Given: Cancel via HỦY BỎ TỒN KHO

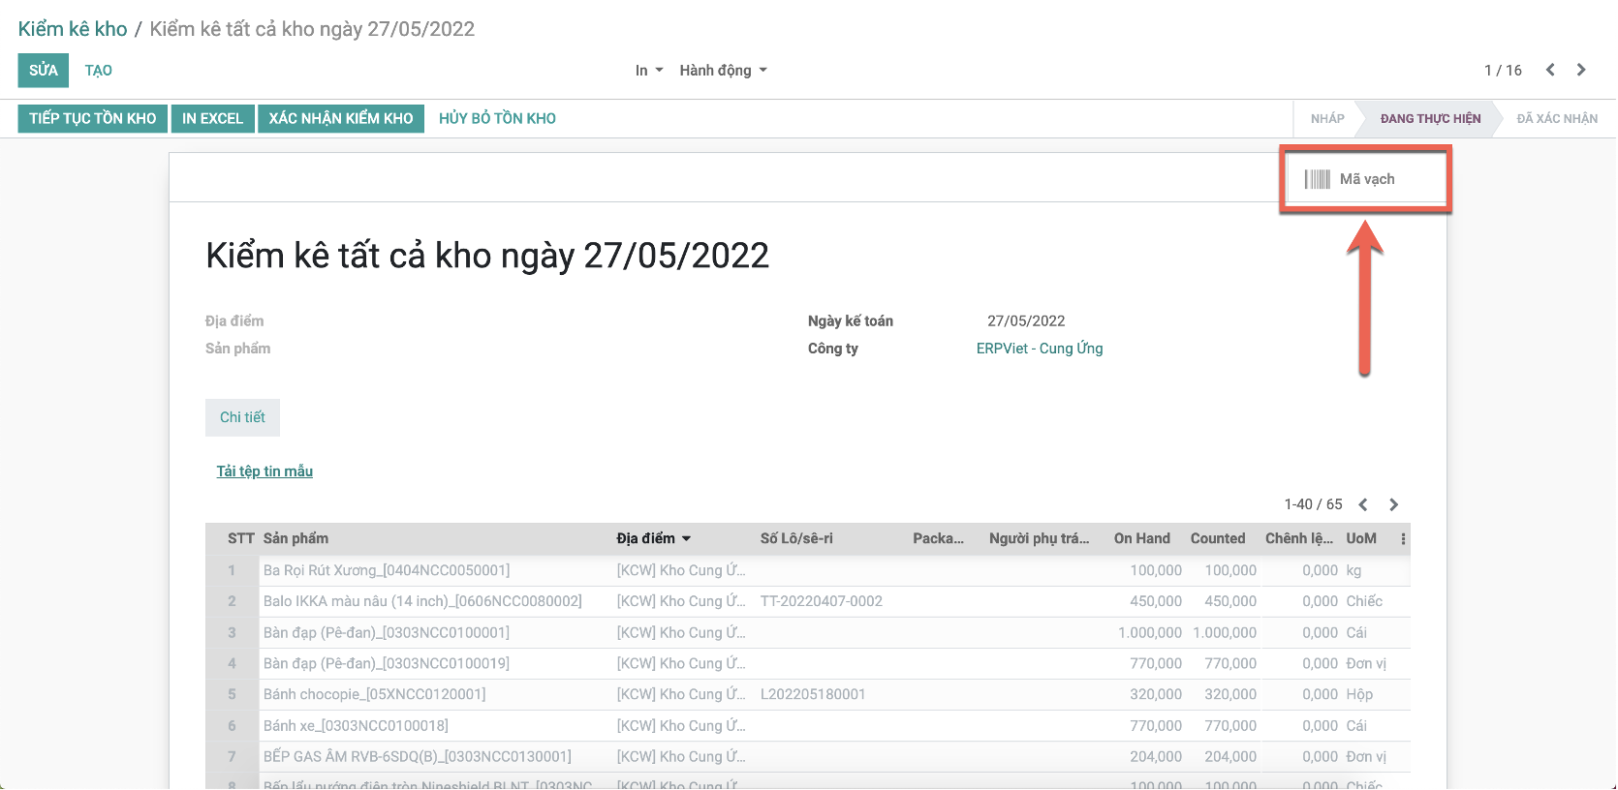Looking at the screenshot, I should click(x=497, y=118).
